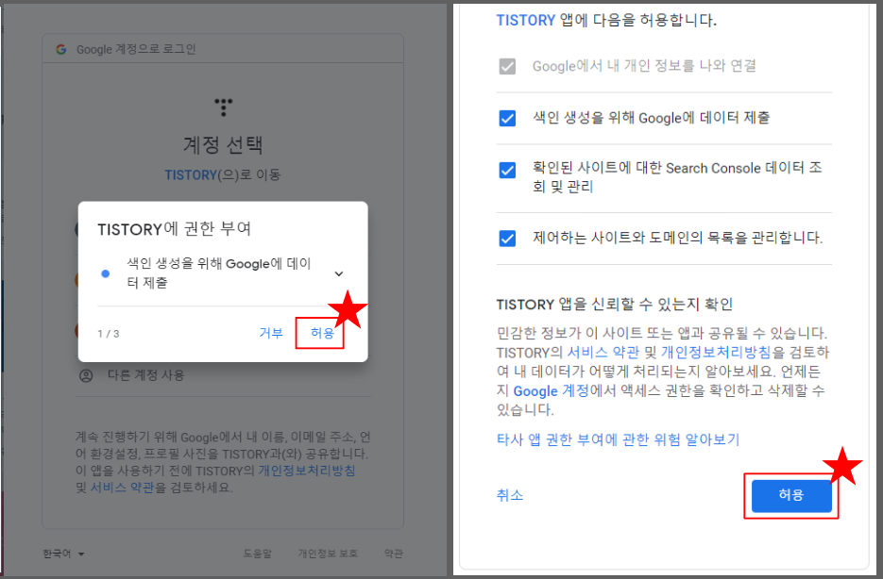Open 개인정보처리방침 link in right panel
The width and height of the screenshot is (883, 579).
(716, 353)
